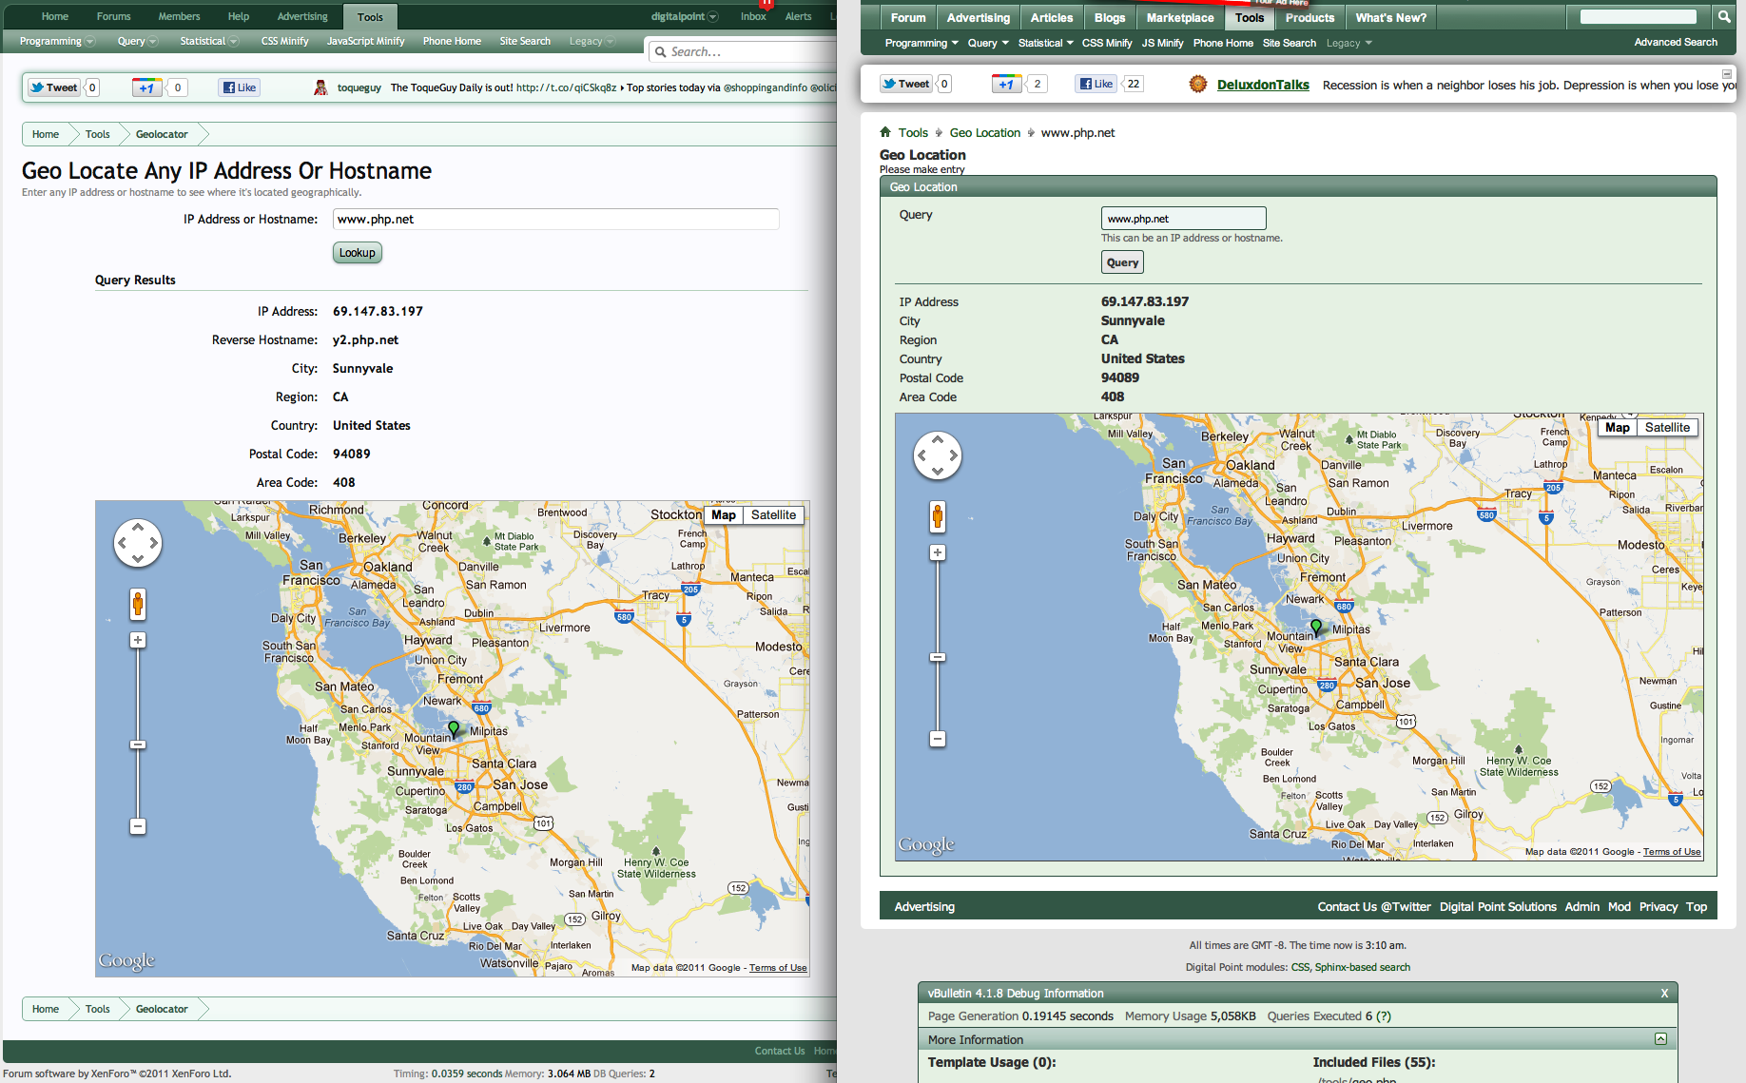Click the Street View pegman on right map
This screenshot has width=1746, height=1083.
(938, 516)
